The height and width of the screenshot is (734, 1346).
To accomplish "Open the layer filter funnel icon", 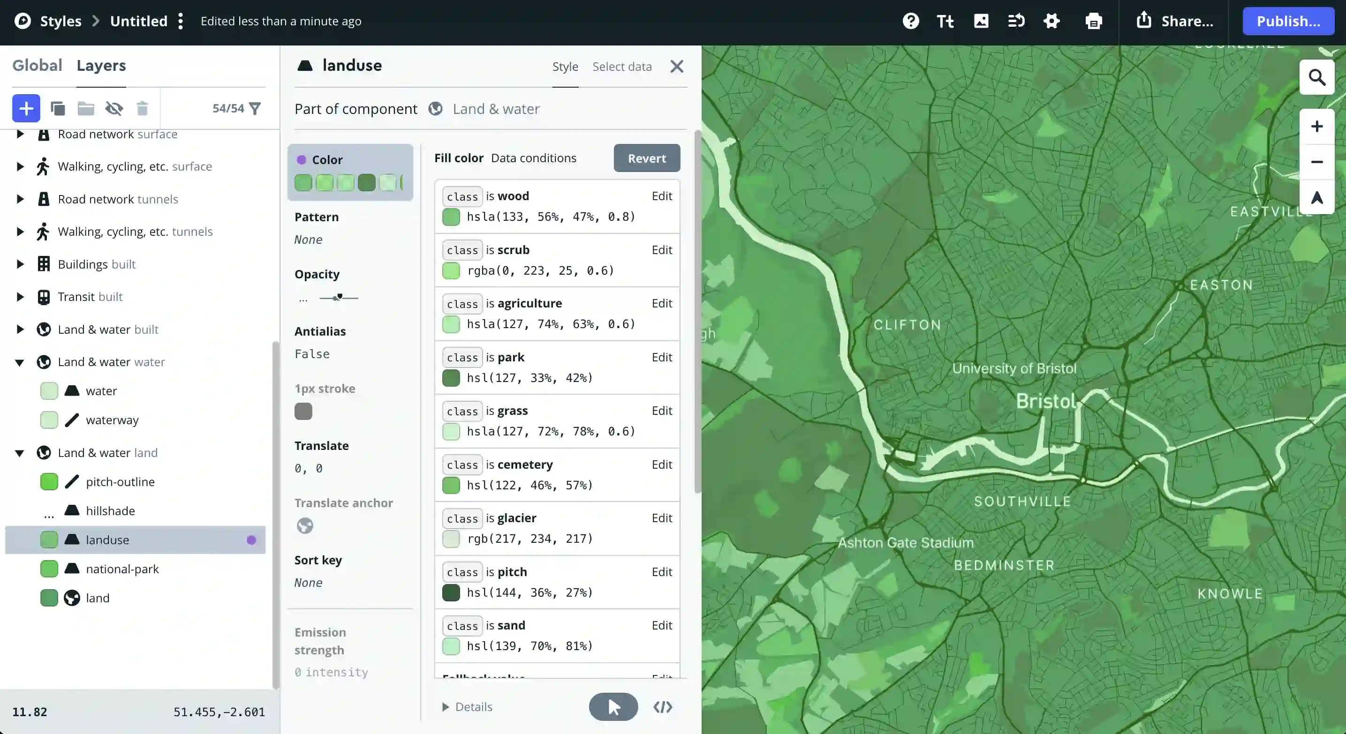I will (255, 108).
